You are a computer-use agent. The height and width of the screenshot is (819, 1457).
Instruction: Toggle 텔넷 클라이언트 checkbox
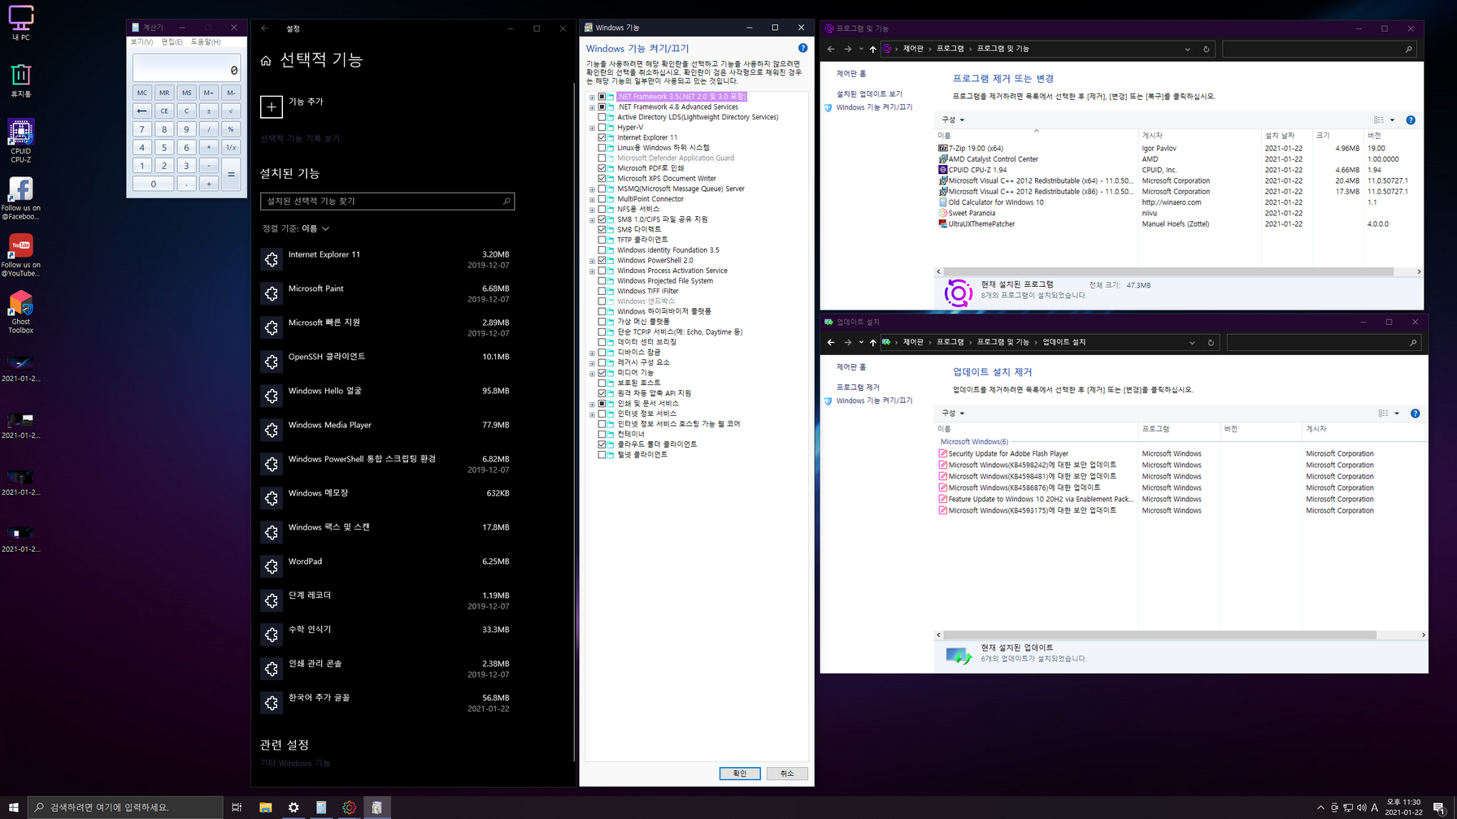[602, 455]
